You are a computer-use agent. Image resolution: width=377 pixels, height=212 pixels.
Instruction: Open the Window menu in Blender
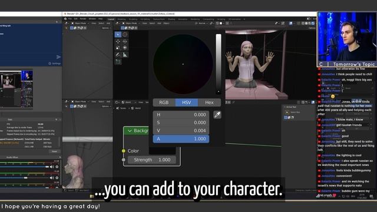click(x=92, y=19)
